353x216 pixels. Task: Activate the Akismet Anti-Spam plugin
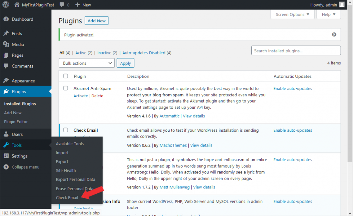(81, 96)
